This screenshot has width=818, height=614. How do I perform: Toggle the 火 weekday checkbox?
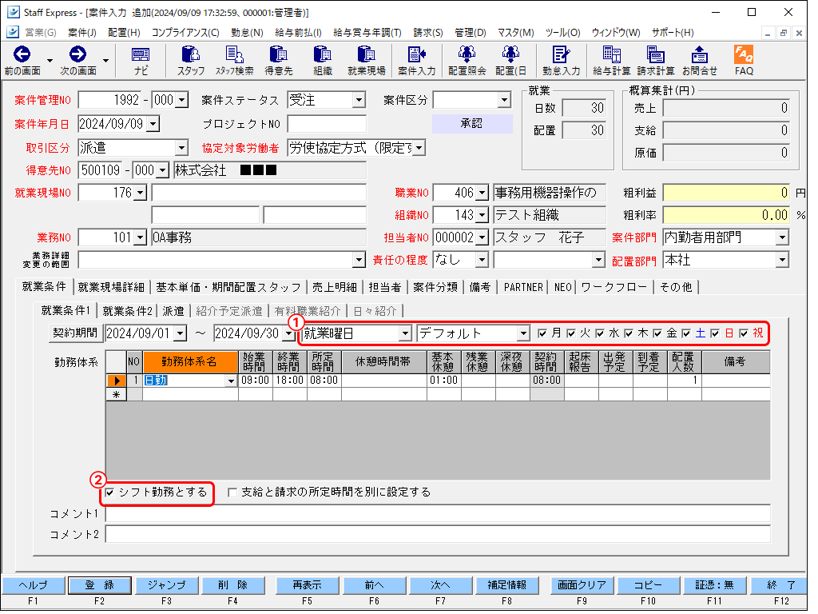(x=571, y=333)
